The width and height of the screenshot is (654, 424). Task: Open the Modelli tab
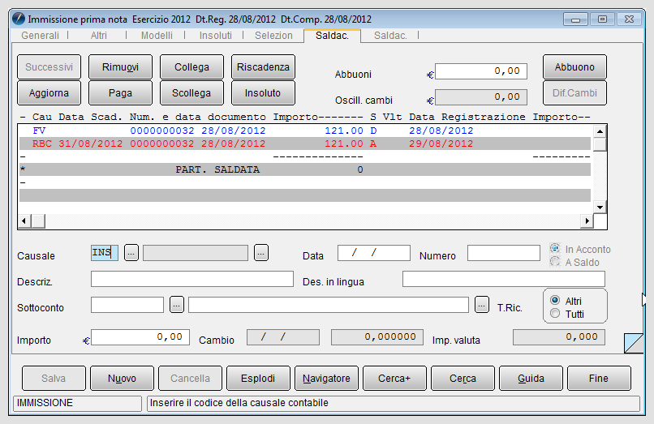point(157,36)
